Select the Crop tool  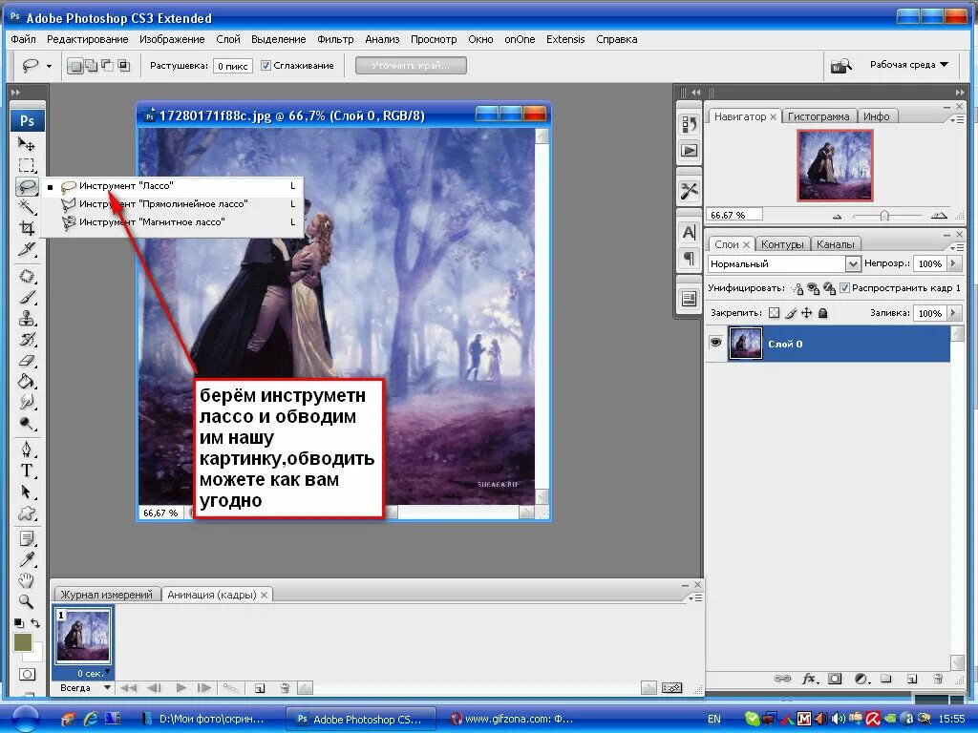(x=26, y=227)
